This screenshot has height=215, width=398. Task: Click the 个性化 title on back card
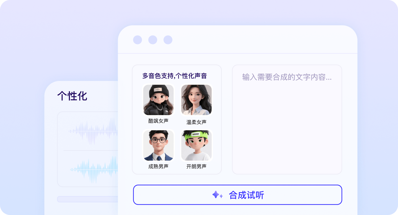(72, 96)
